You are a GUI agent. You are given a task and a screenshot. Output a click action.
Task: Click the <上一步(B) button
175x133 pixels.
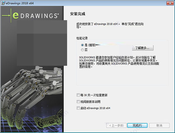click(x=116, y=125)
